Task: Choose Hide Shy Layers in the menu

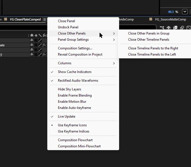Action: pyautogui.click(x=83, y=89)
